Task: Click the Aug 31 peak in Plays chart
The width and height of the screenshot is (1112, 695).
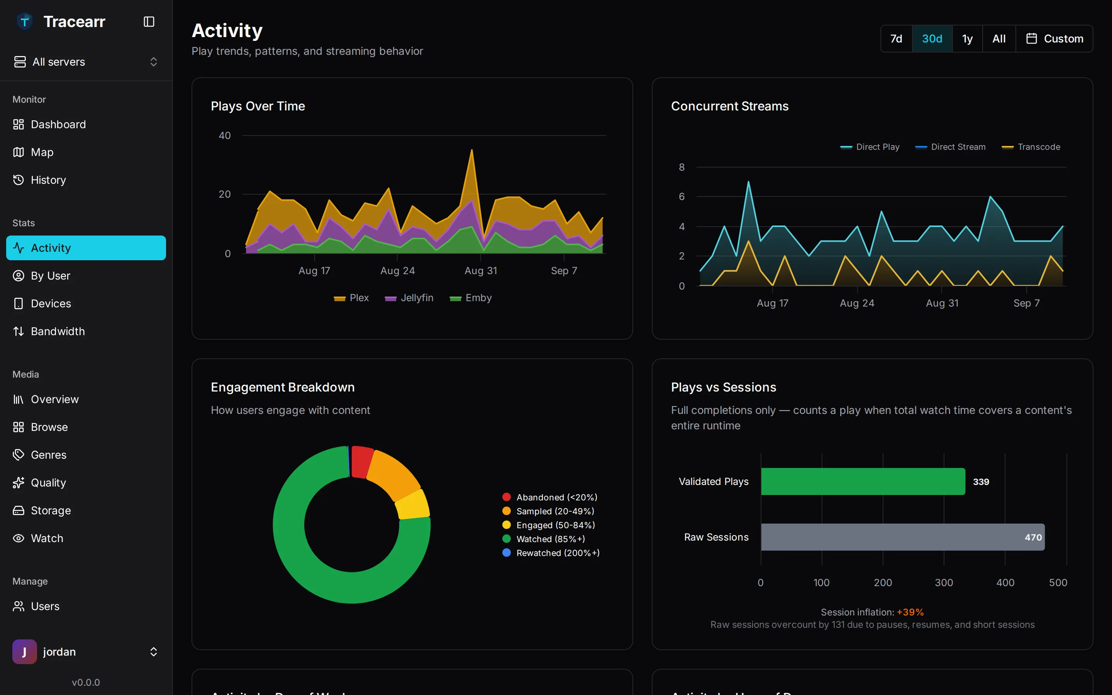Action: [x=471, y=150]
